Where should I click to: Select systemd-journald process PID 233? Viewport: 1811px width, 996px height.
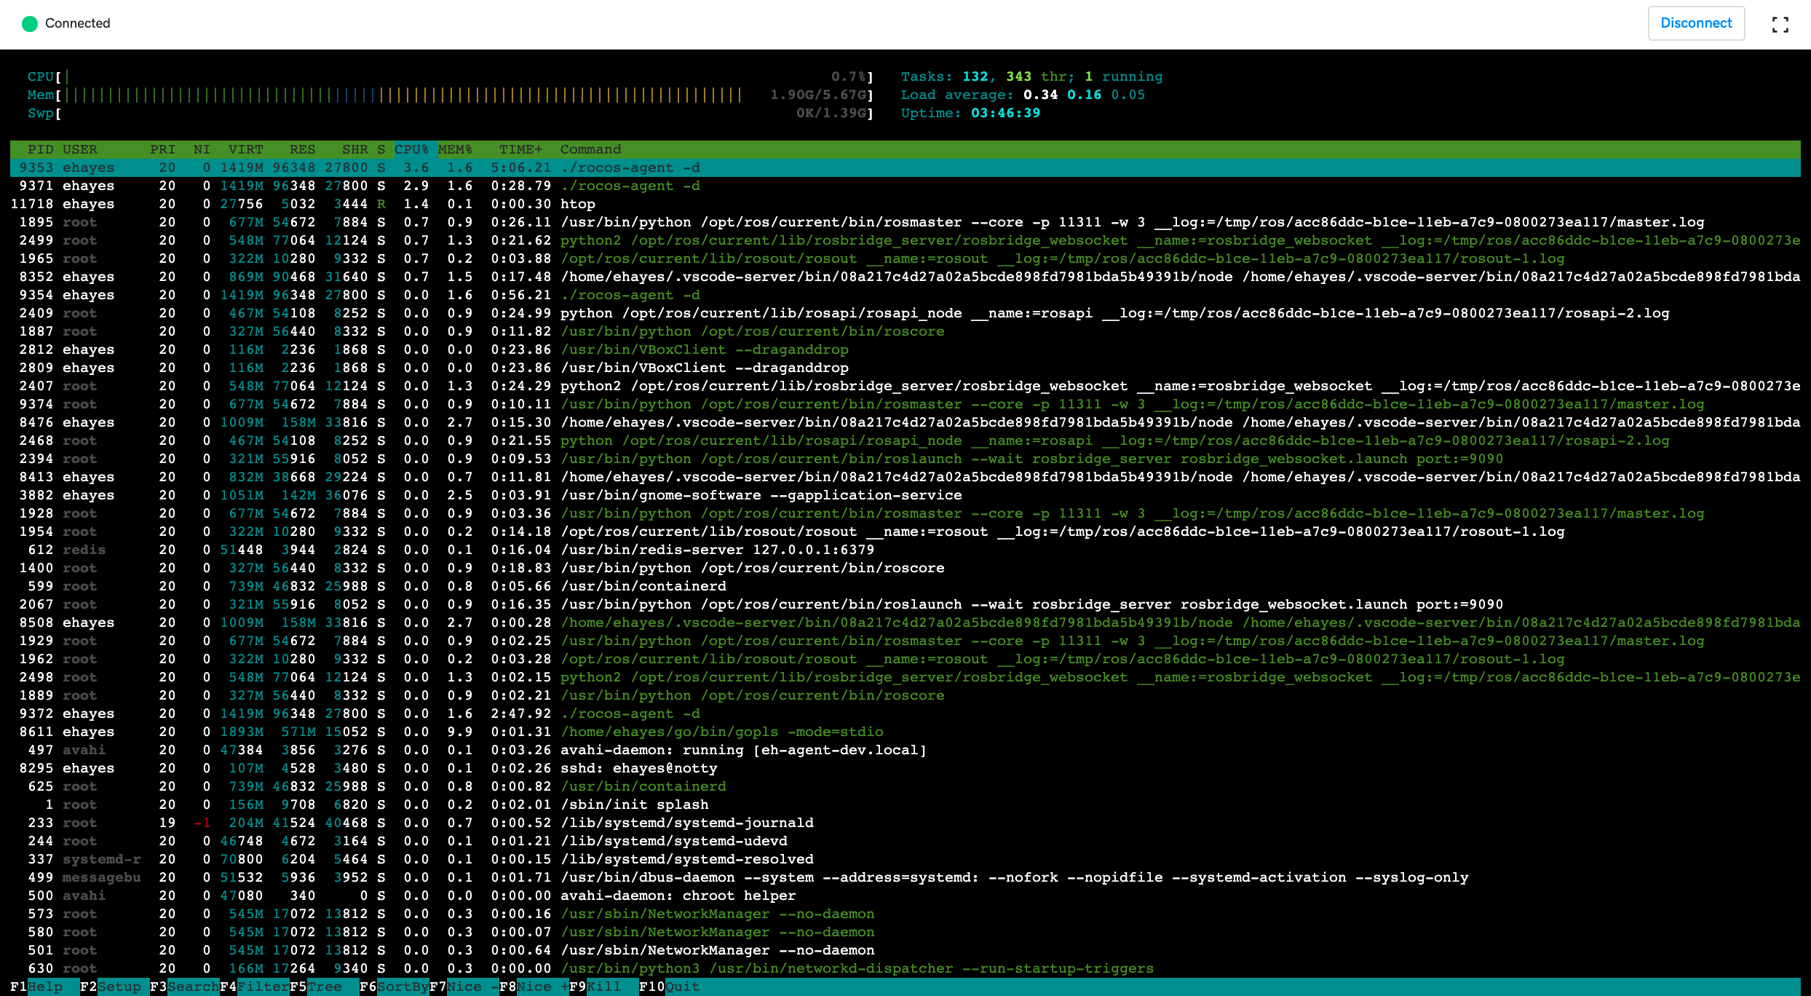(x=905, y=823)
